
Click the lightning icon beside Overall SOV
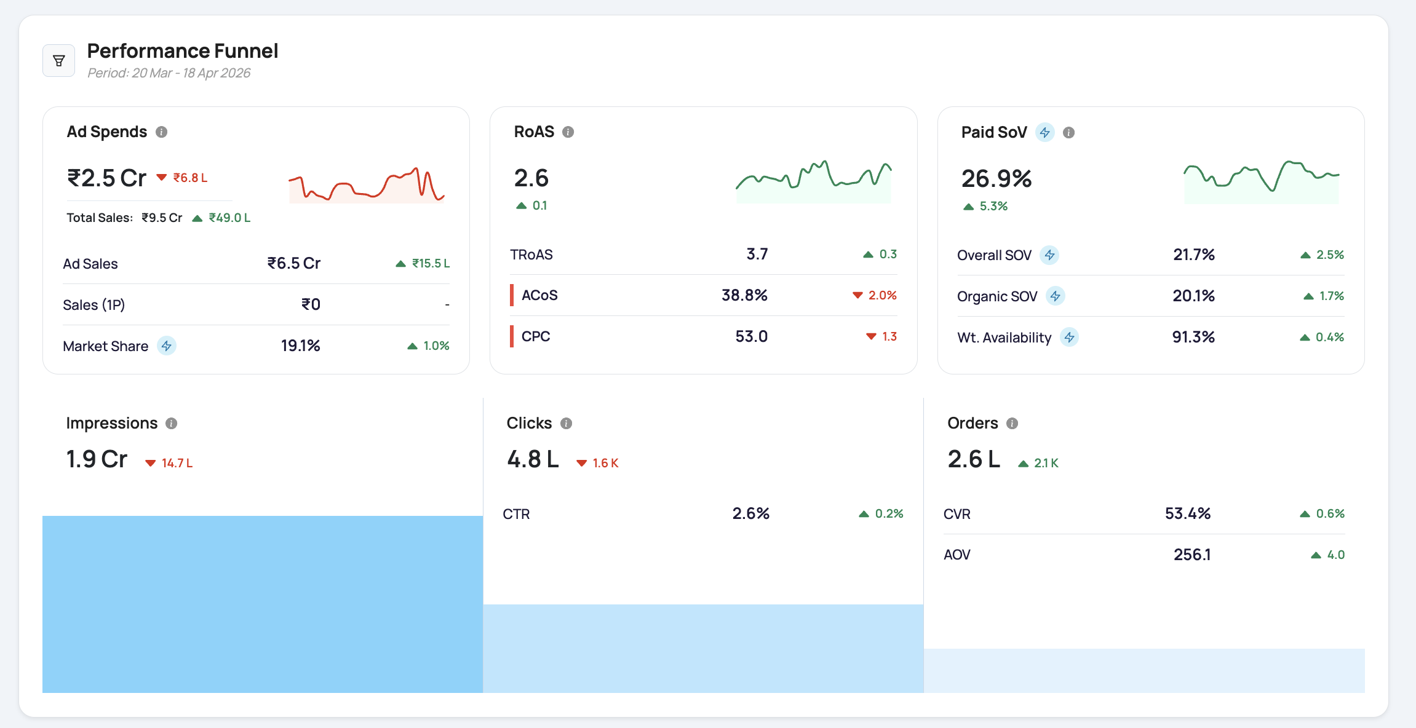click(x=1049, y=255)
